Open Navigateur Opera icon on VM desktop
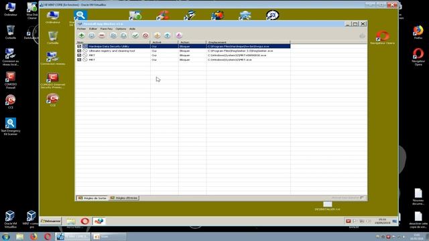The height and width of the screenshot is (241, 429). 383,37
